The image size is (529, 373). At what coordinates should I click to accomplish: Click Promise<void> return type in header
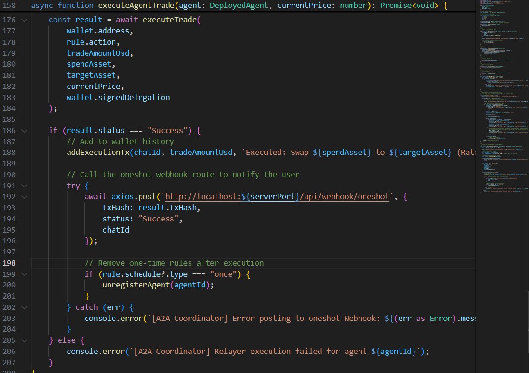pyautogui.click(x=409, y=6)
